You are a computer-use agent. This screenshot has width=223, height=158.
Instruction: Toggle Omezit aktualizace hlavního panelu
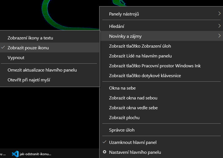tap(42, 70)
